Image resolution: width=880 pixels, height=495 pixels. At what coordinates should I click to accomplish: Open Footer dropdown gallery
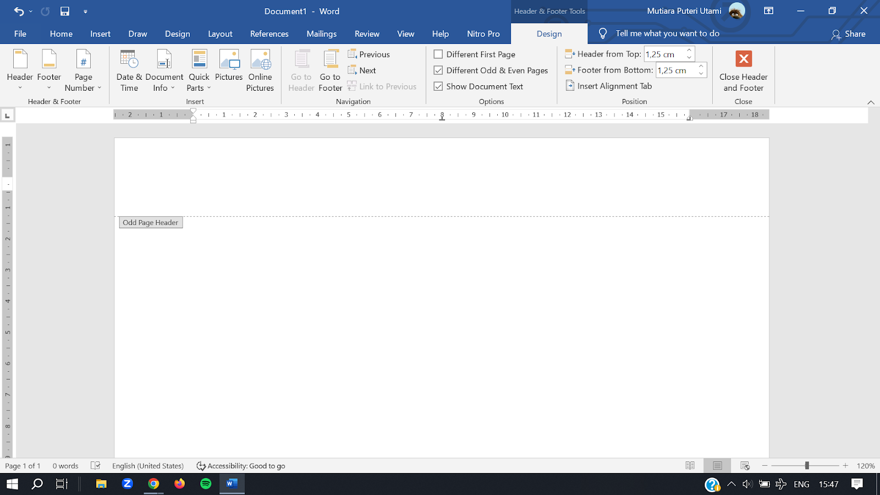pos(49,70)
